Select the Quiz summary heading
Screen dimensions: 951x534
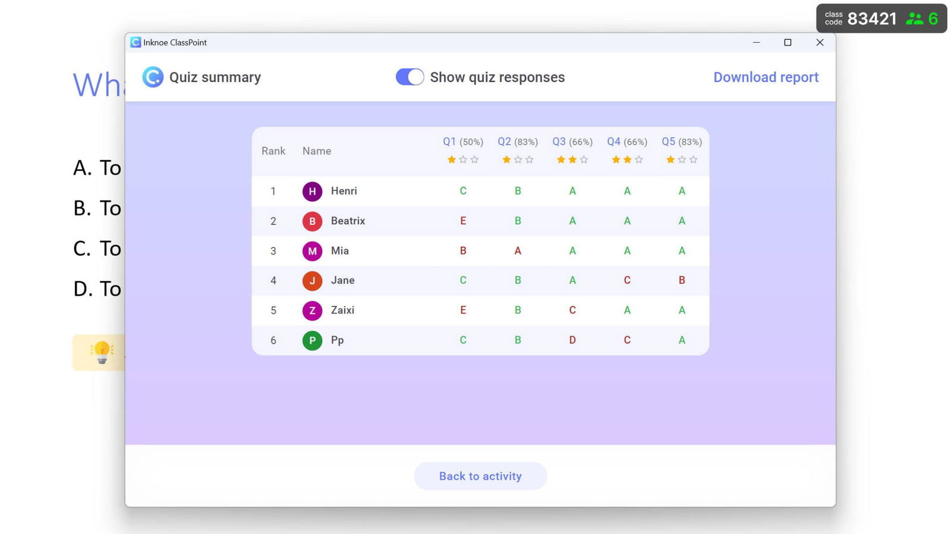click(x=215, y=77)
